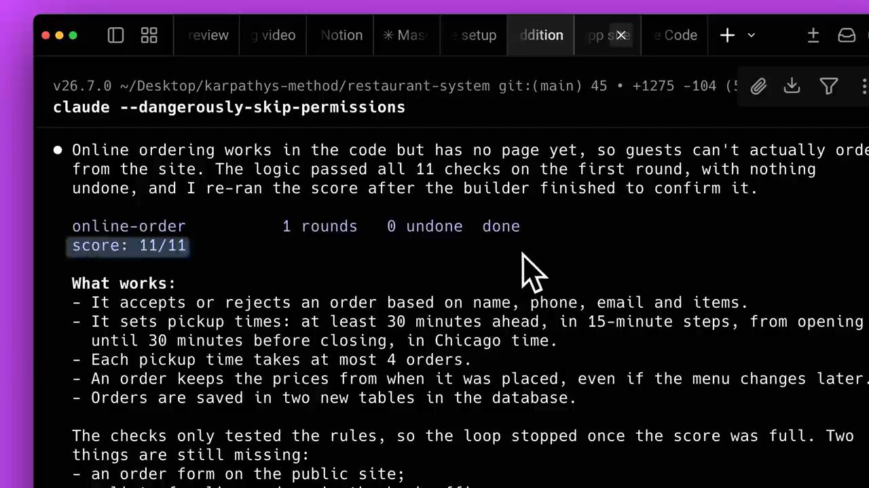
Task: Click the download-to-line icon in title bar
Action: coord(813,35)
